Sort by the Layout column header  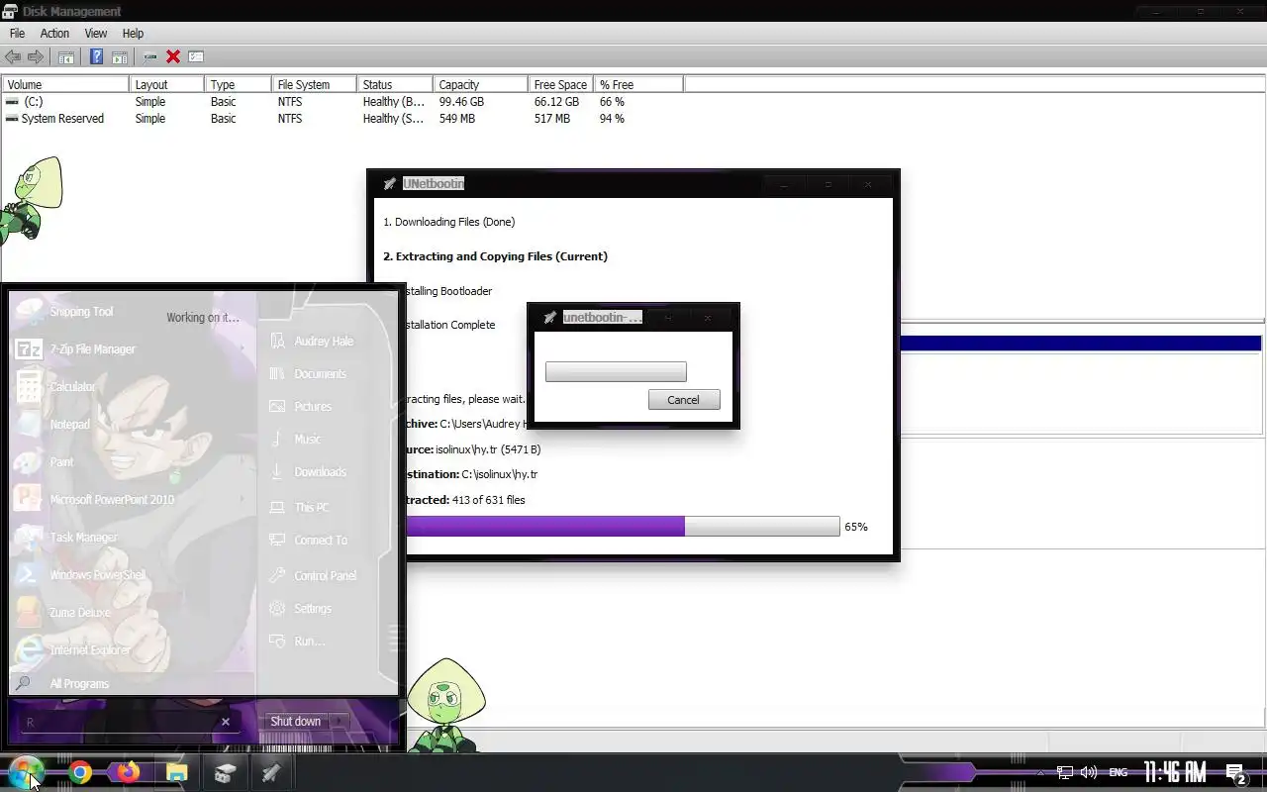click(166, 85)
